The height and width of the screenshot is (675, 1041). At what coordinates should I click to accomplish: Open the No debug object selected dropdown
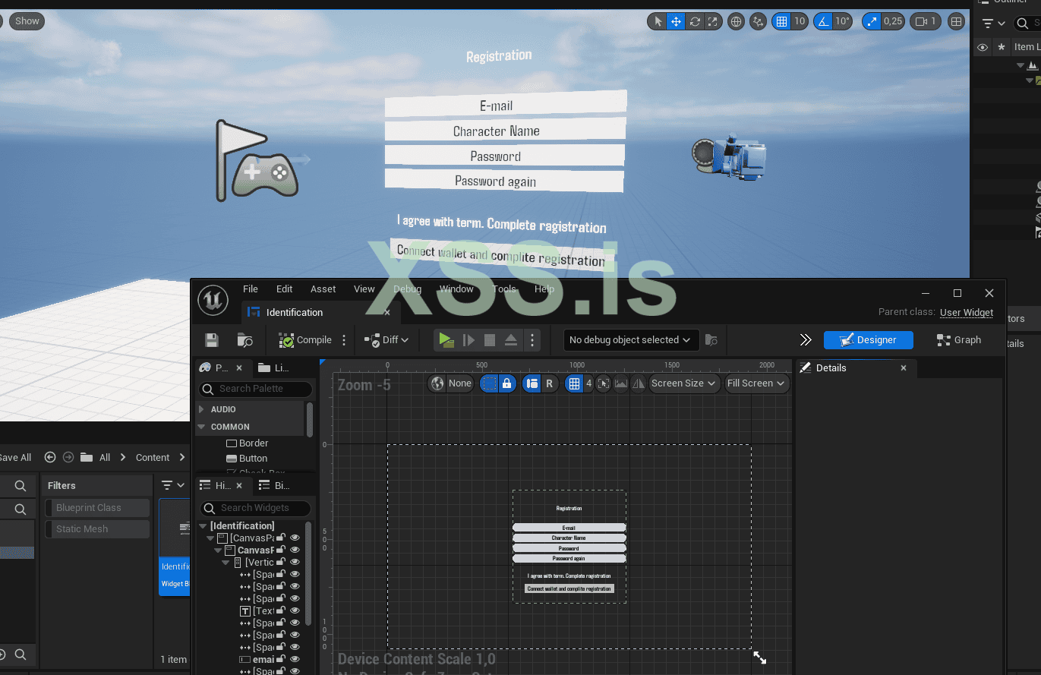[630, 340]
